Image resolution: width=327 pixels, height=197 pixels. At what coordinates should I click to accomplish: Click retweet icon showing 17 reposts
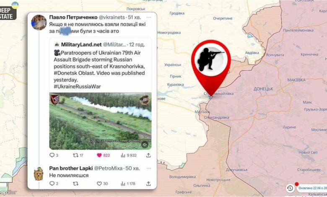(75, 155)
